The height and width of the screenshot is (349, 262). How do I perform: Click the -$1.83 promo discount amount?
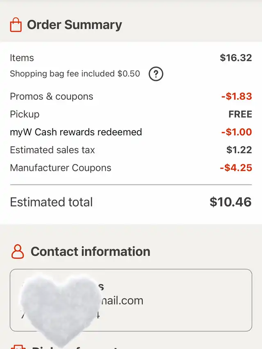[236, 97]
